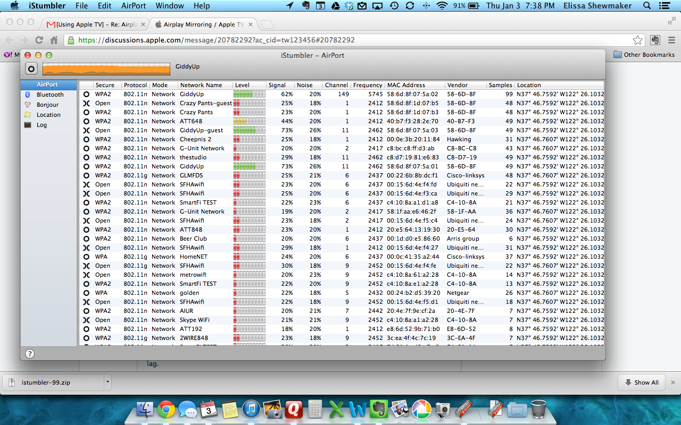Sort the table by the Samples column

[500, 85]
